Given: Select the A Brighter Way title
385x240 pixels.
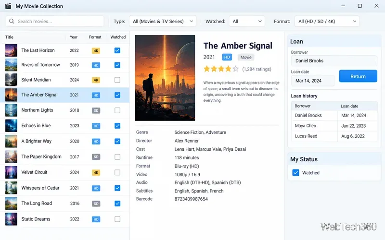Looking at the screenshot, I should click(x=37, y=141).
